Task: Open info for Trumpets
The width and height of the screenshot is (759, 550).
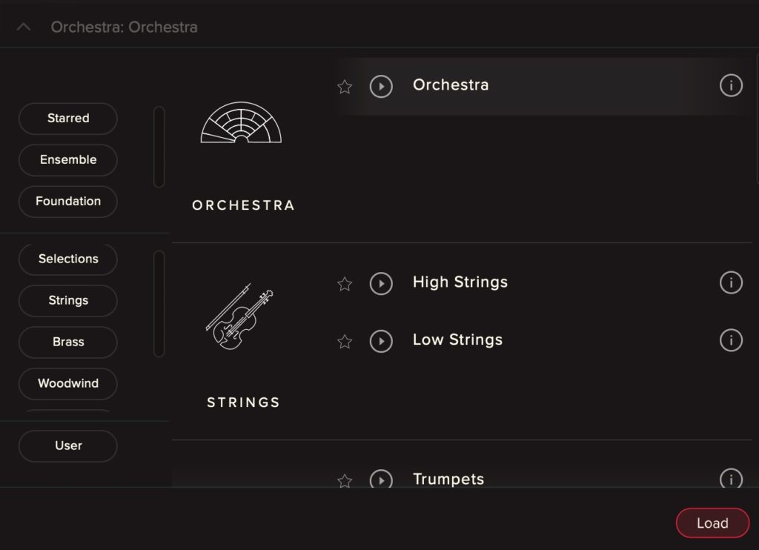Action: click(x=731, y=480)
